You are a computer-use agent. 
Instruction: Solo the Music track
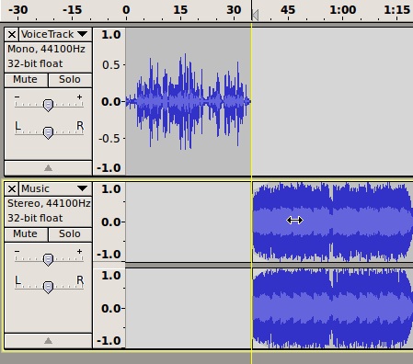(70, 234)
